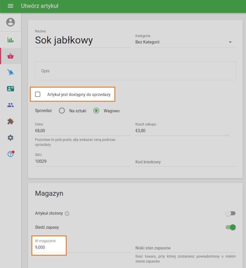
Task: Open Help via question mark icon
Action: [11, 154]
